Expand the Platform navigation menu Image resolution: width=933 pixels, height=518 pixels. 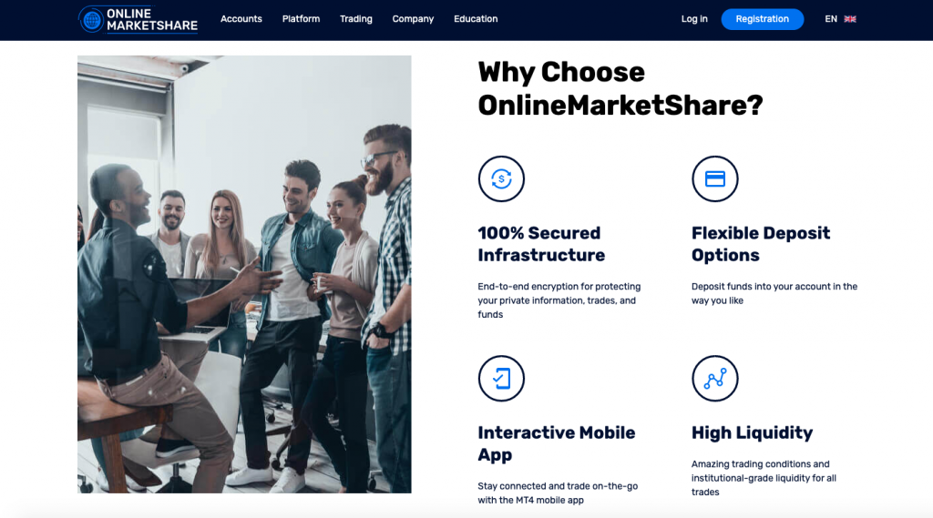pos(301,19)
